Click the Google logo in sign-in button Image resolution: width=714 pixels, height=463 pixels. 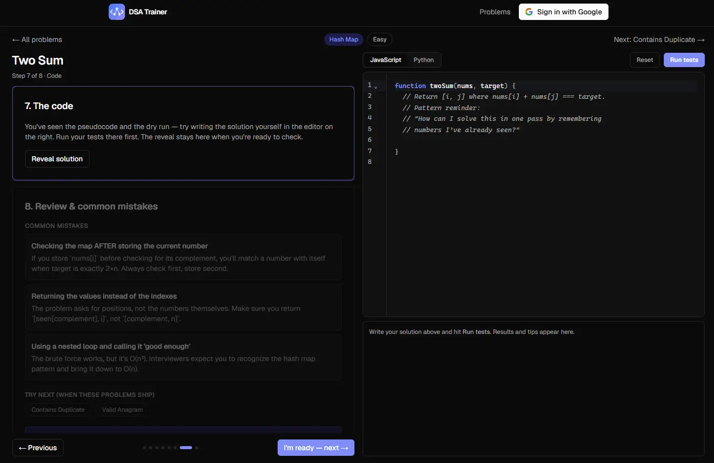pyautogui.click(x=529, y=12)
